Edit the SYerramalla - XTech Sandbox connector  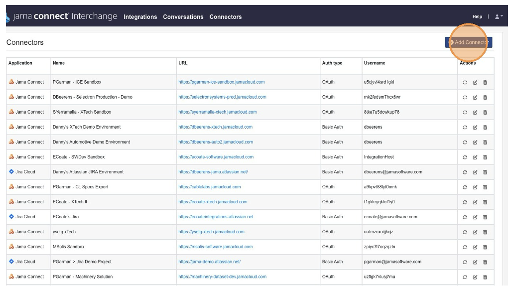click(x=475, y=113)
